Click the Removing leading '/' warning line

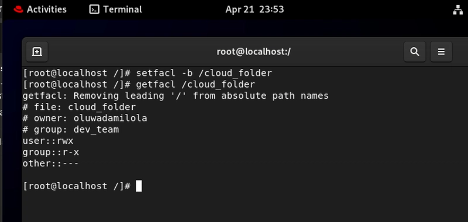pos(175,96)
